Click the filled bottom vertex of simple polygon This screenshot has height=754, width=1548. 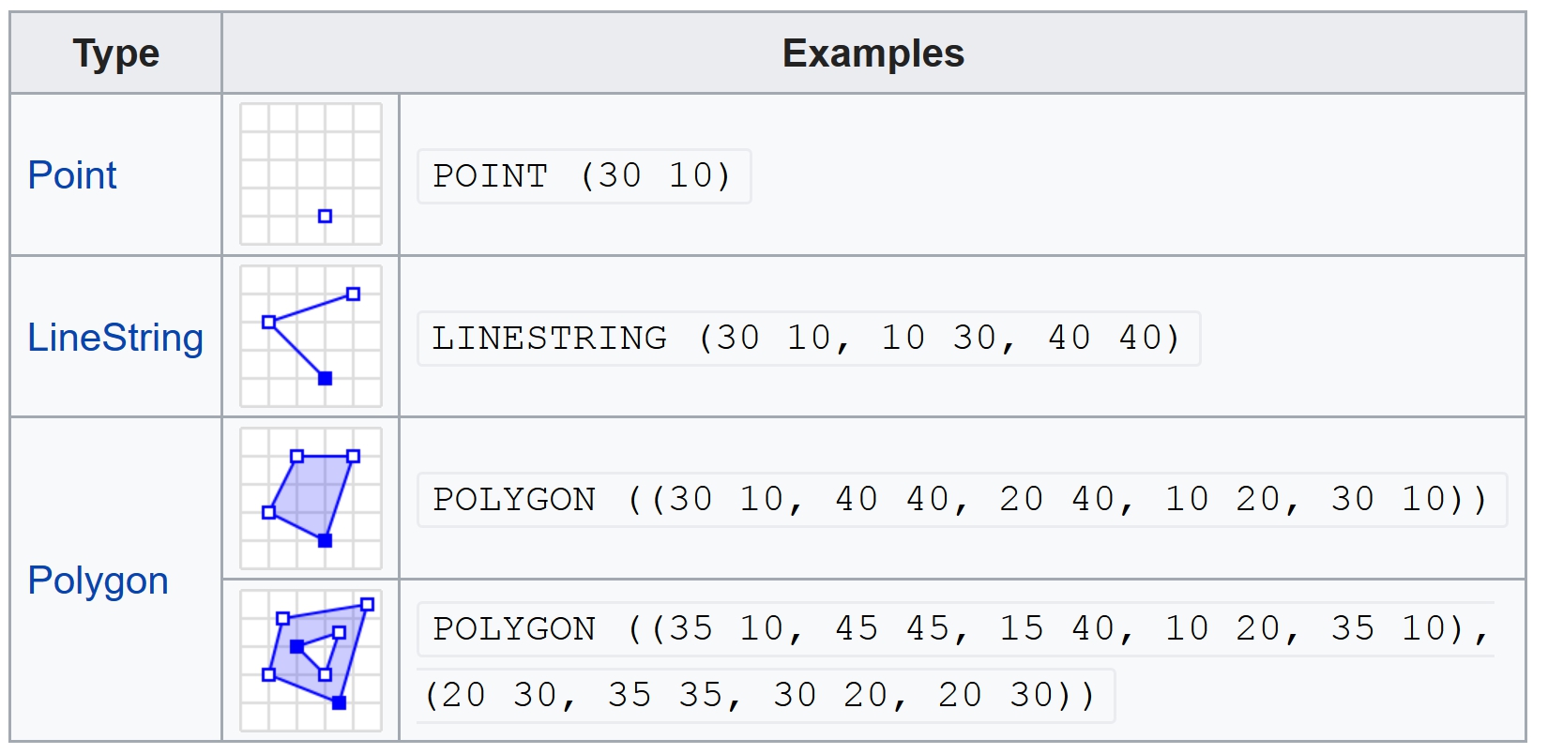(x=325, y=541)
